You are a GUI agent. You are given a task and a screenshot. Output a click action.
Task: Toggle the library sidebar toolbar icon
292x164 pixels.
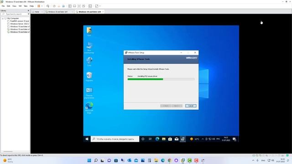point(70,6)
